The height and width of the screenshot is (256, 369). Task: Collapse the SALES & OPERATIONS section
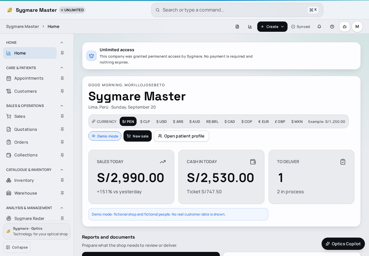tap(62, 106)
